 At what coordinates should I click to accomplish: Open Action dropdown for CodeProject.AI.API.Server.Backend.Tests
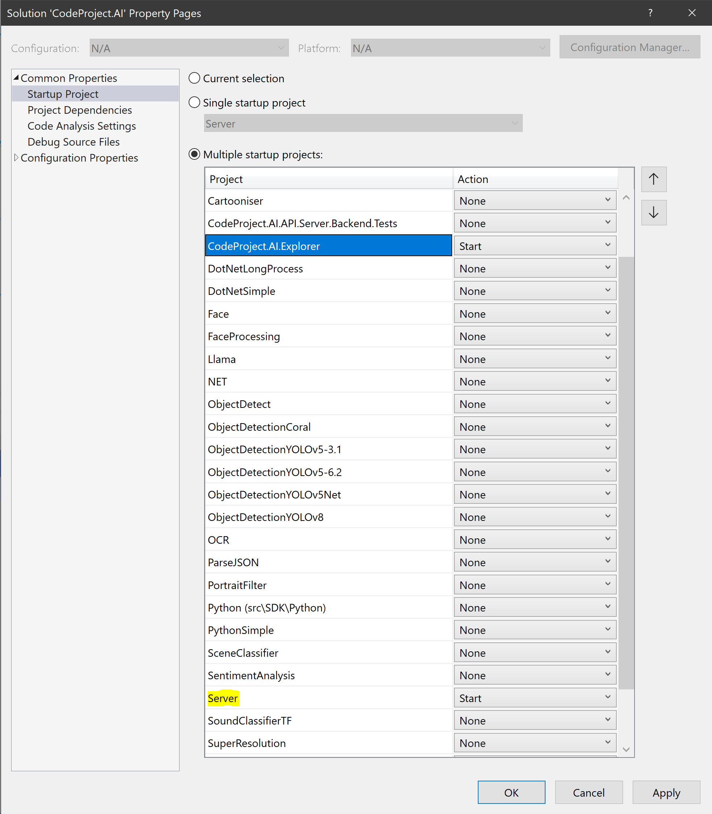(x=535, y=223)
